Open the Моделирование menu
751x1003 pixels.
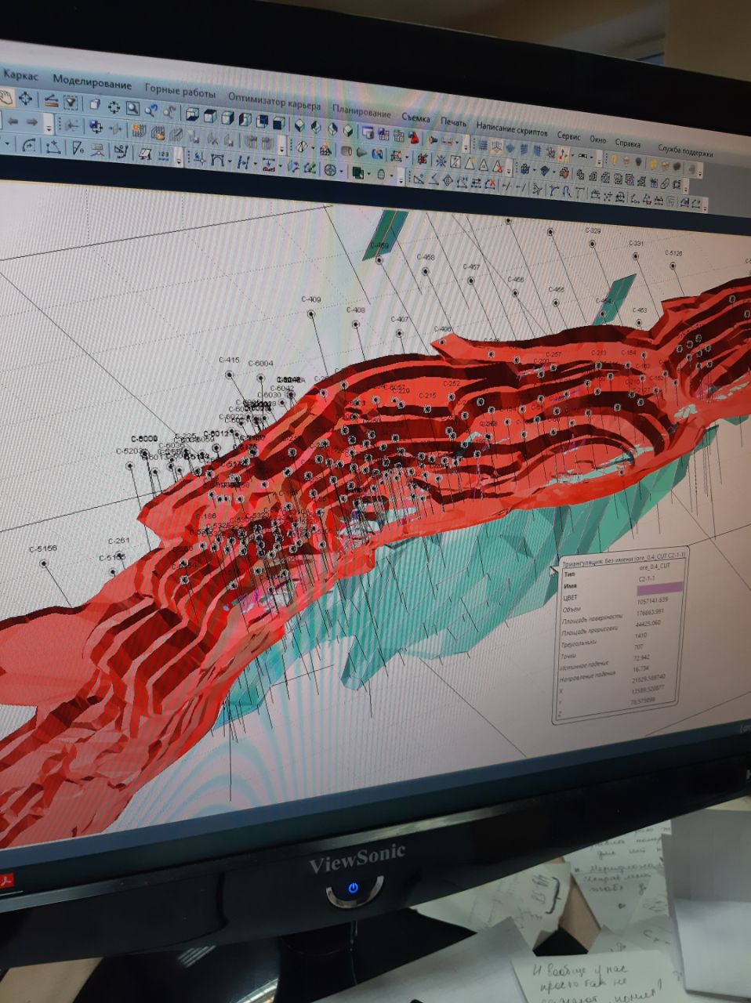(x=92, y=82)
